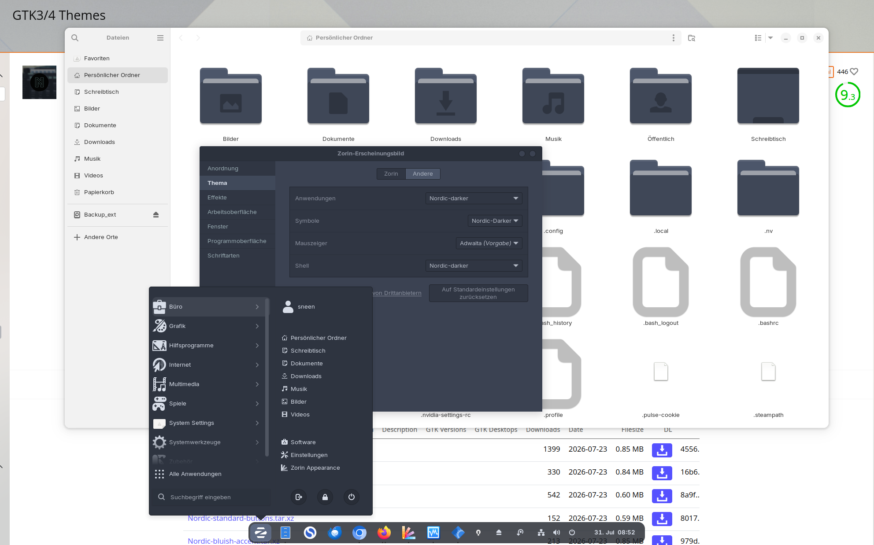This screenshot has height=545, width=874.
Task: Click the power button in start menu
Action: [352, 497]
